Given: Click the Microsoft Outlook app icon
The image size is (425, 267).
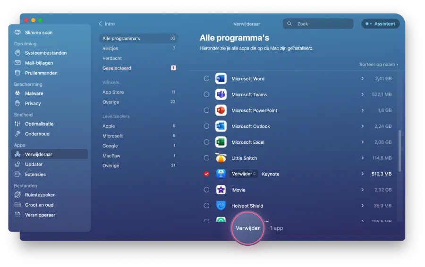Looking at the screenshot, I should click(221, 126).
